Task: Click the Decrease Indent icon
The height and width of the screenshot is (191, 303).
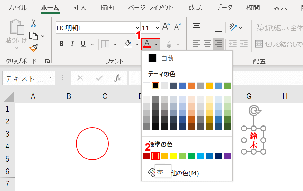Action: [233, 44]
